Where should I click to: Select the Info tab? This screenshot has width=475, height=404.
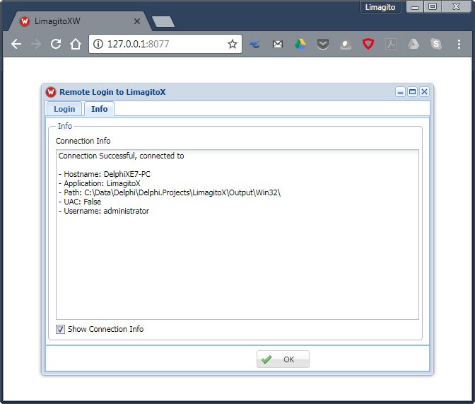point(100,109)
